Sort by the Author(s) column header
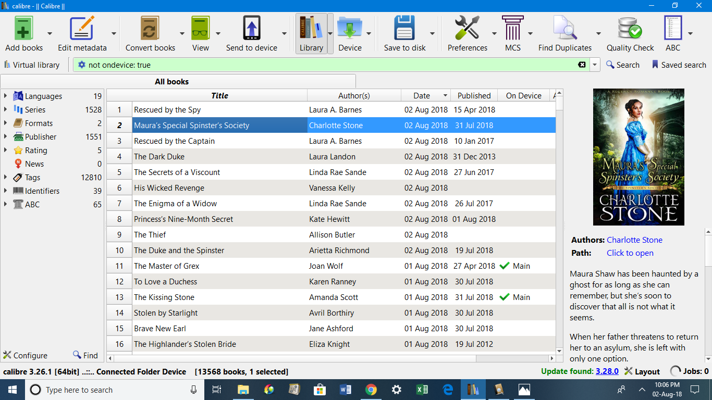The width and height of the screenshot is (712, 400). click(x=354, y=95)
